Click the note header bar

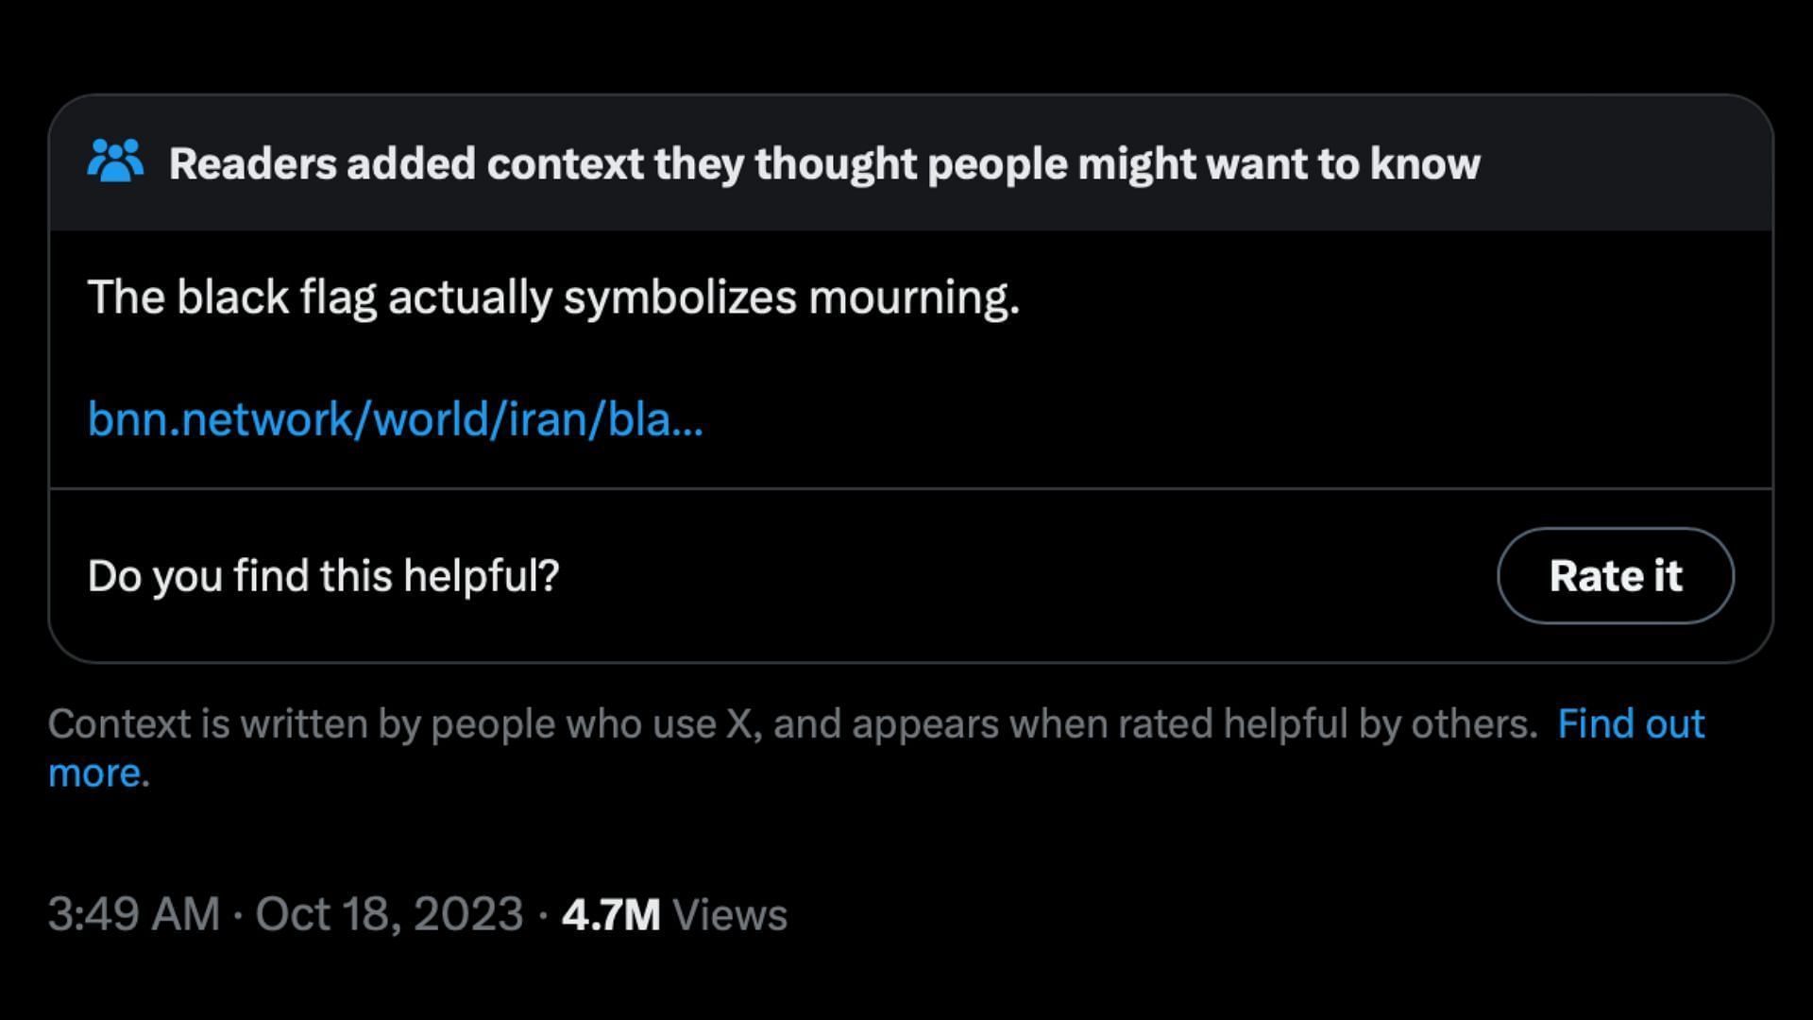[x=911, y=163]
